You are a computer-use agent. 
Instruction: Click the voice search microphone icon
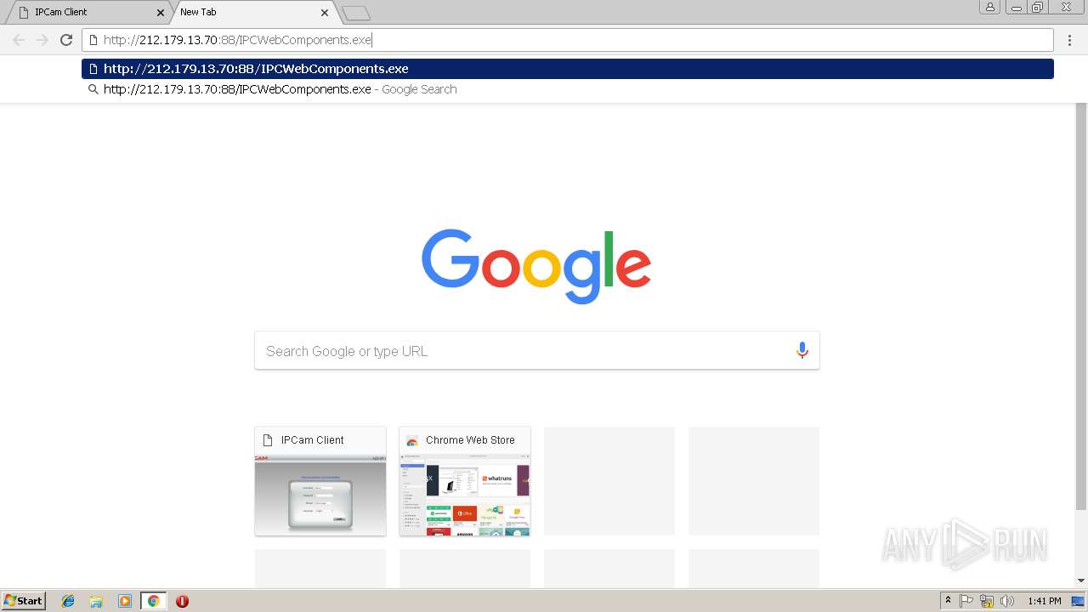click(802, 350)
